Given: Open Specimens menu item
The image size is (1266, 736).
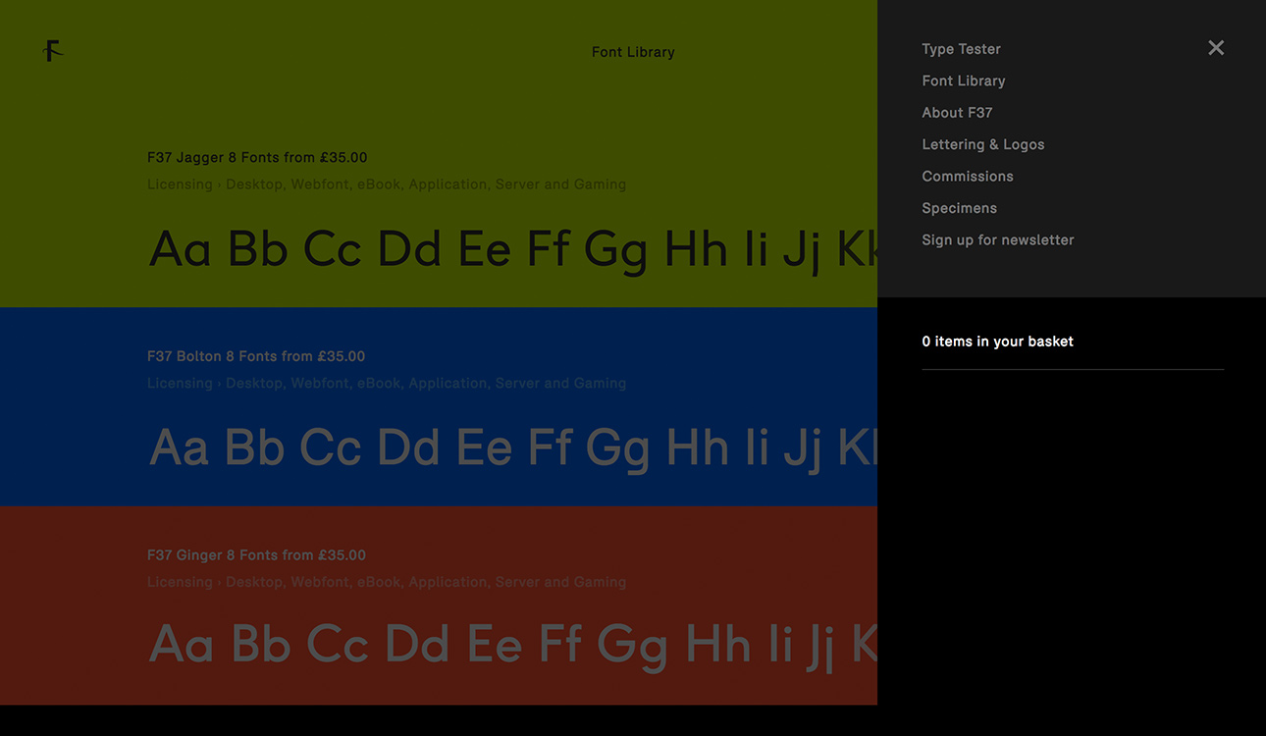Looking at the screenshot, I should [x=959, y=208].
